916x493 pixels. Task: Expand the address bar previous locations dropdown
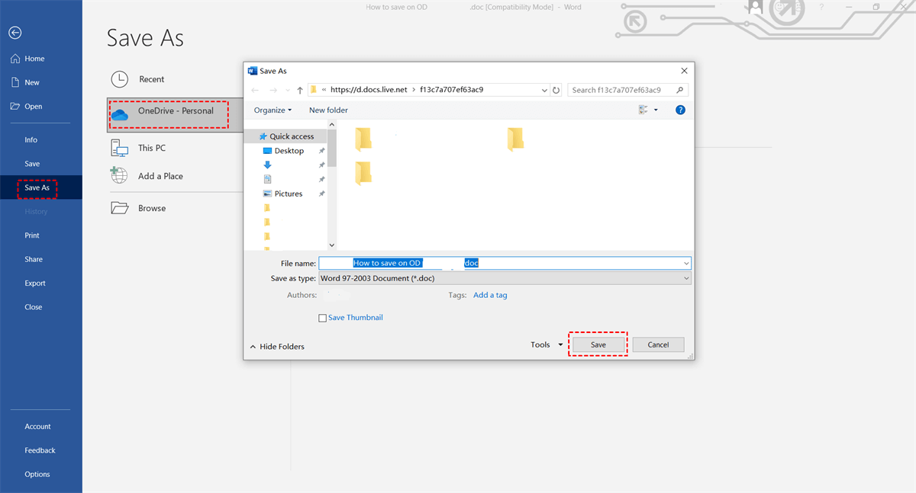pos(544,90)
